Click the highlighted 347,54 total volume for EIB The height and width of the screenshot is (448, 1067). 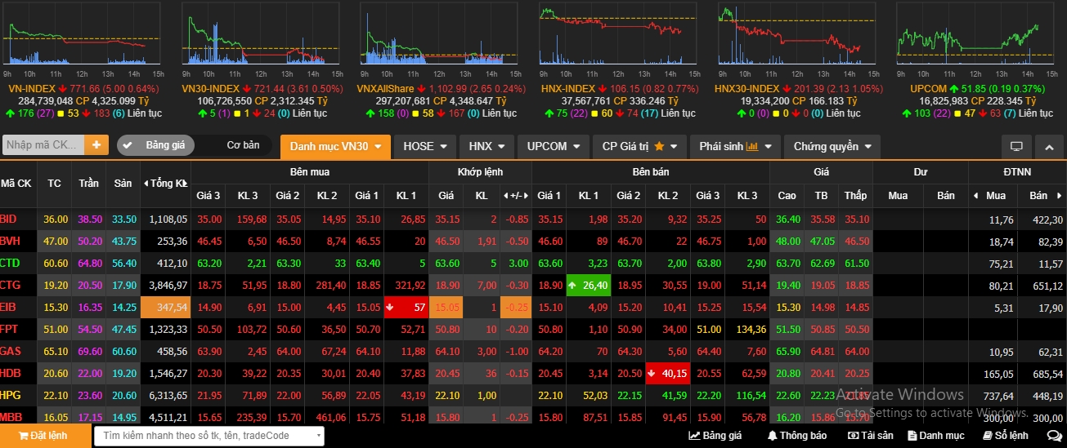[x=165, y=307]
